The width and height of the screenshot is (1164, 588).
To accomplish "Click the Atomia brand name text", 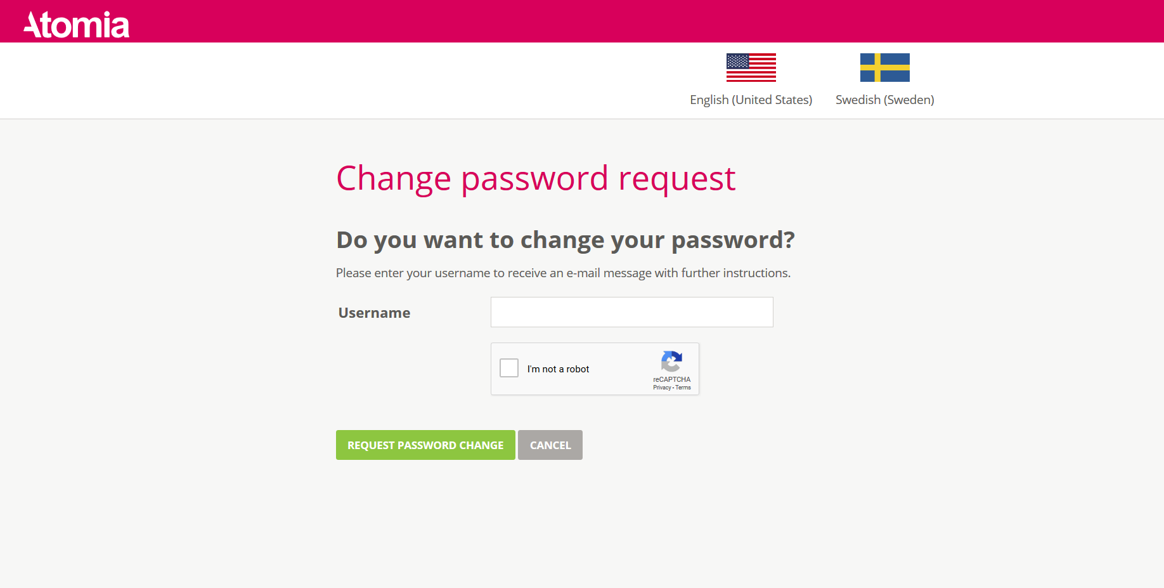I will pos(75,23).
